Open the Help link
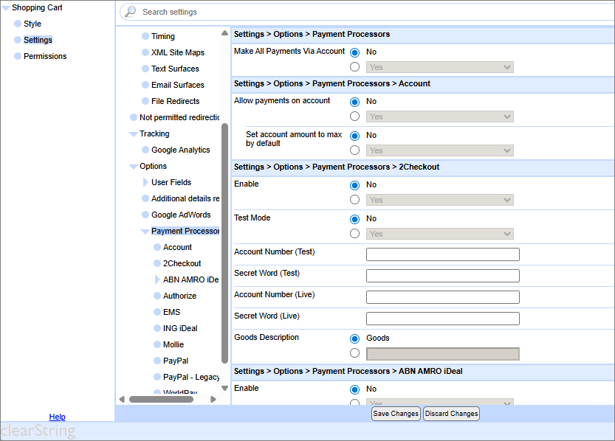Viewport: 615px width, 441px height. pyautogui.click(x=57, y=417)
